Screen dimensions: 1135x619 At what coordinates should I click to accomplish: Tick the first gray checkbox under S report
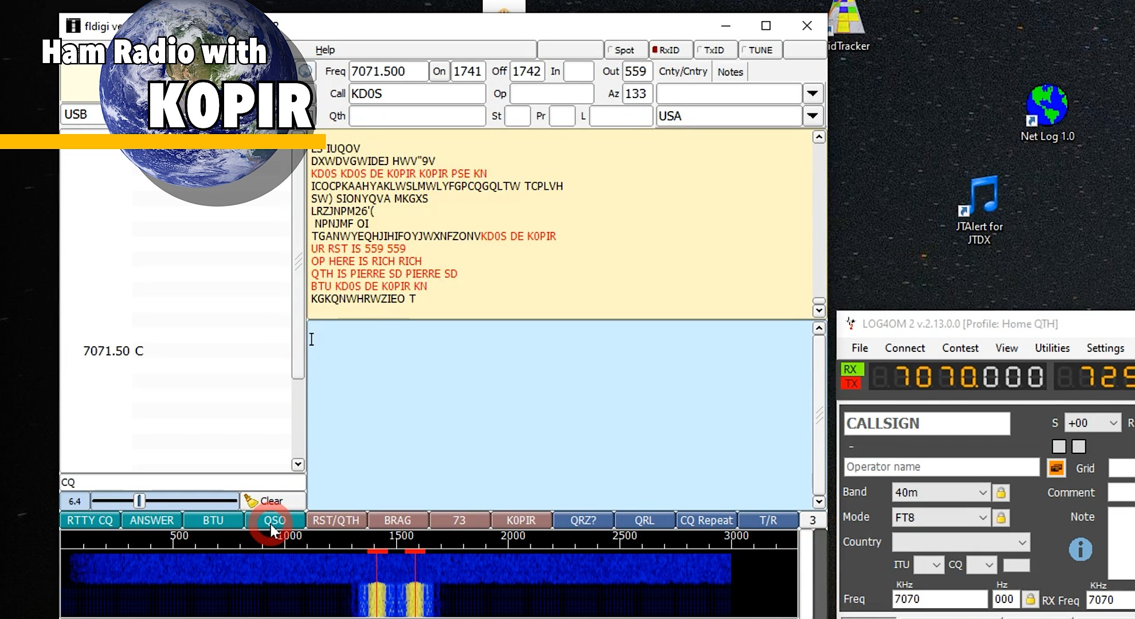click(1059, 446)
